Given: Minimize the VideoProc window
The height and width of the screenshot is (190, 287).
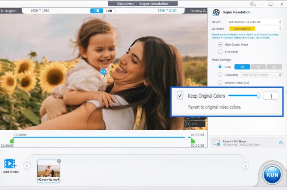Looking at the screenshot, I should tap(262, 4).
